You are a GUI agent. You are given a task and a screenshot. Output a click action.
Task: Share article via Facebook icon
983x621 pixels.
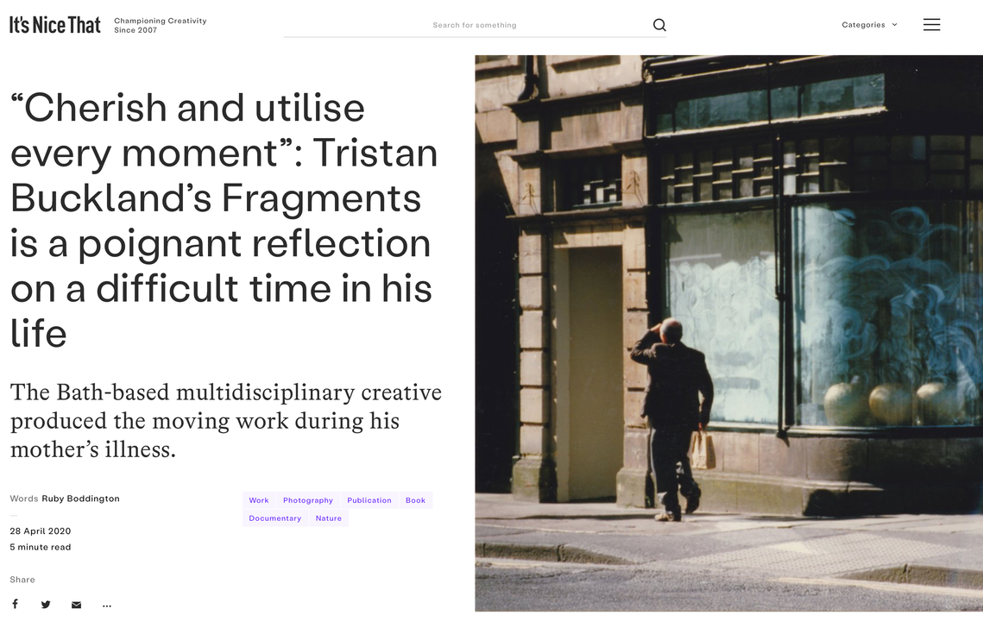15,604
